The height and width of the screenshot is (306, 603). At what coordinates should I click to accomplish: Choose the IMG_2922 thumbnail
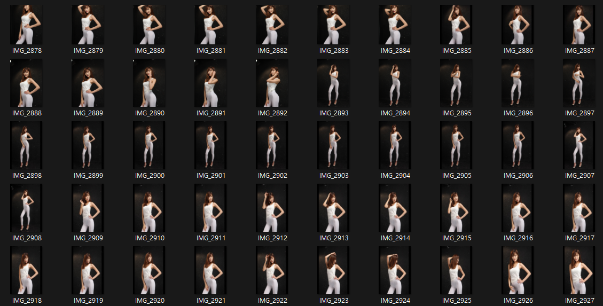tap(272, 270)
